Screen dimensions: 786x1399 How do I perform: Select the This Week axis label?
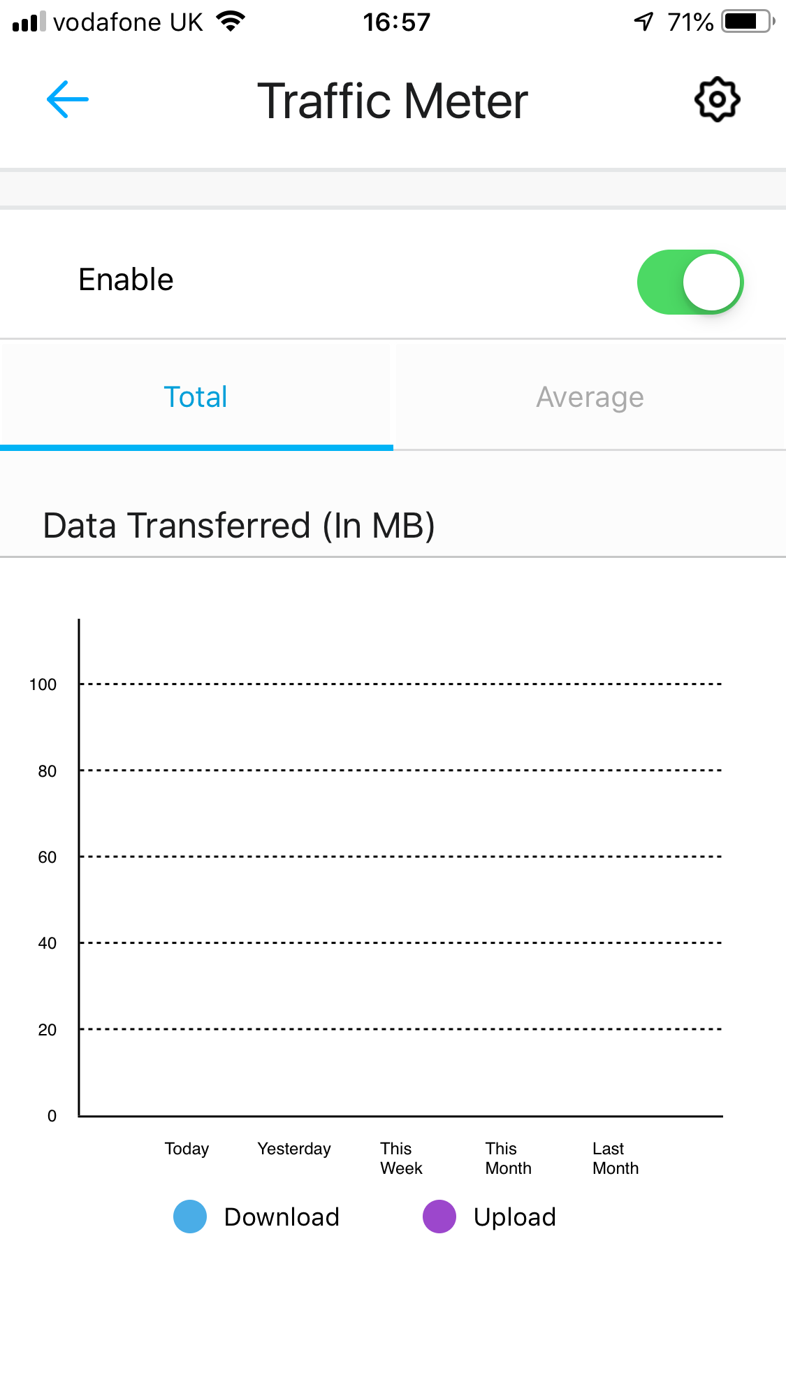401,1158
